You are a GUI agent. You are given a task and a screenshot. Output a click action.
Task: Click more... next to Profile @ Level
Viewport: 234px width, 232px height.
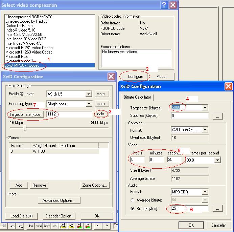(102, 94)
